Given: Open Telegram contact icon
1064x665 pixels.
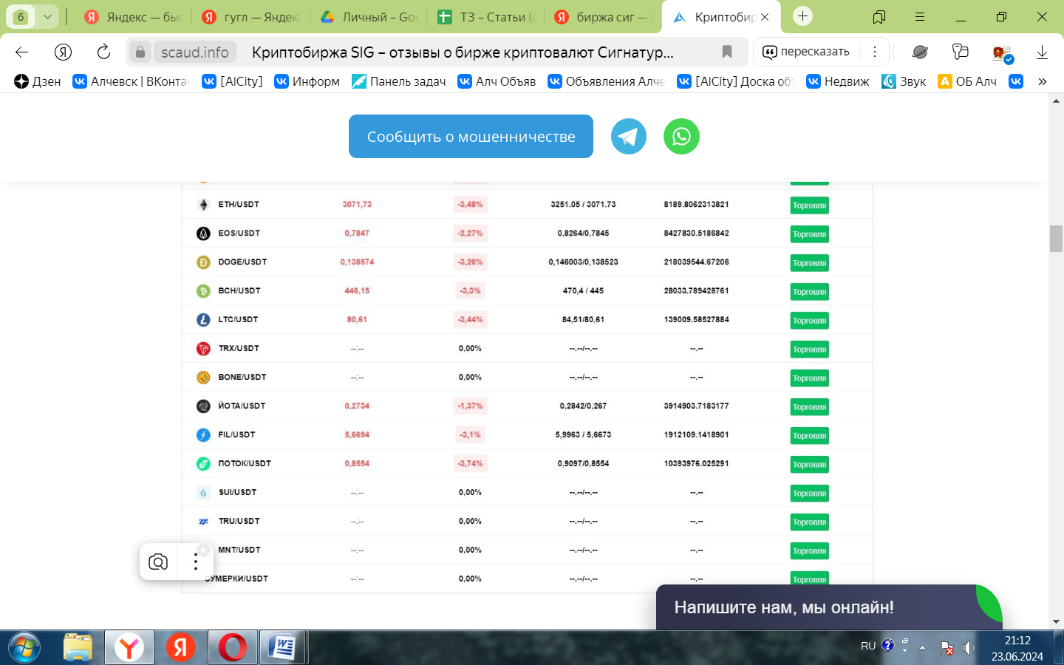Looking at the screenshot, I should tap(629, 137).
